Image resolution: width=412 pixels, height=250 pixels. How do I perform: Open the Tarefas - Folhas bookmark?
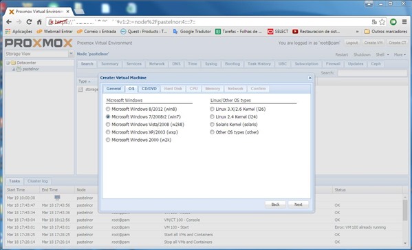click(239, 31)
